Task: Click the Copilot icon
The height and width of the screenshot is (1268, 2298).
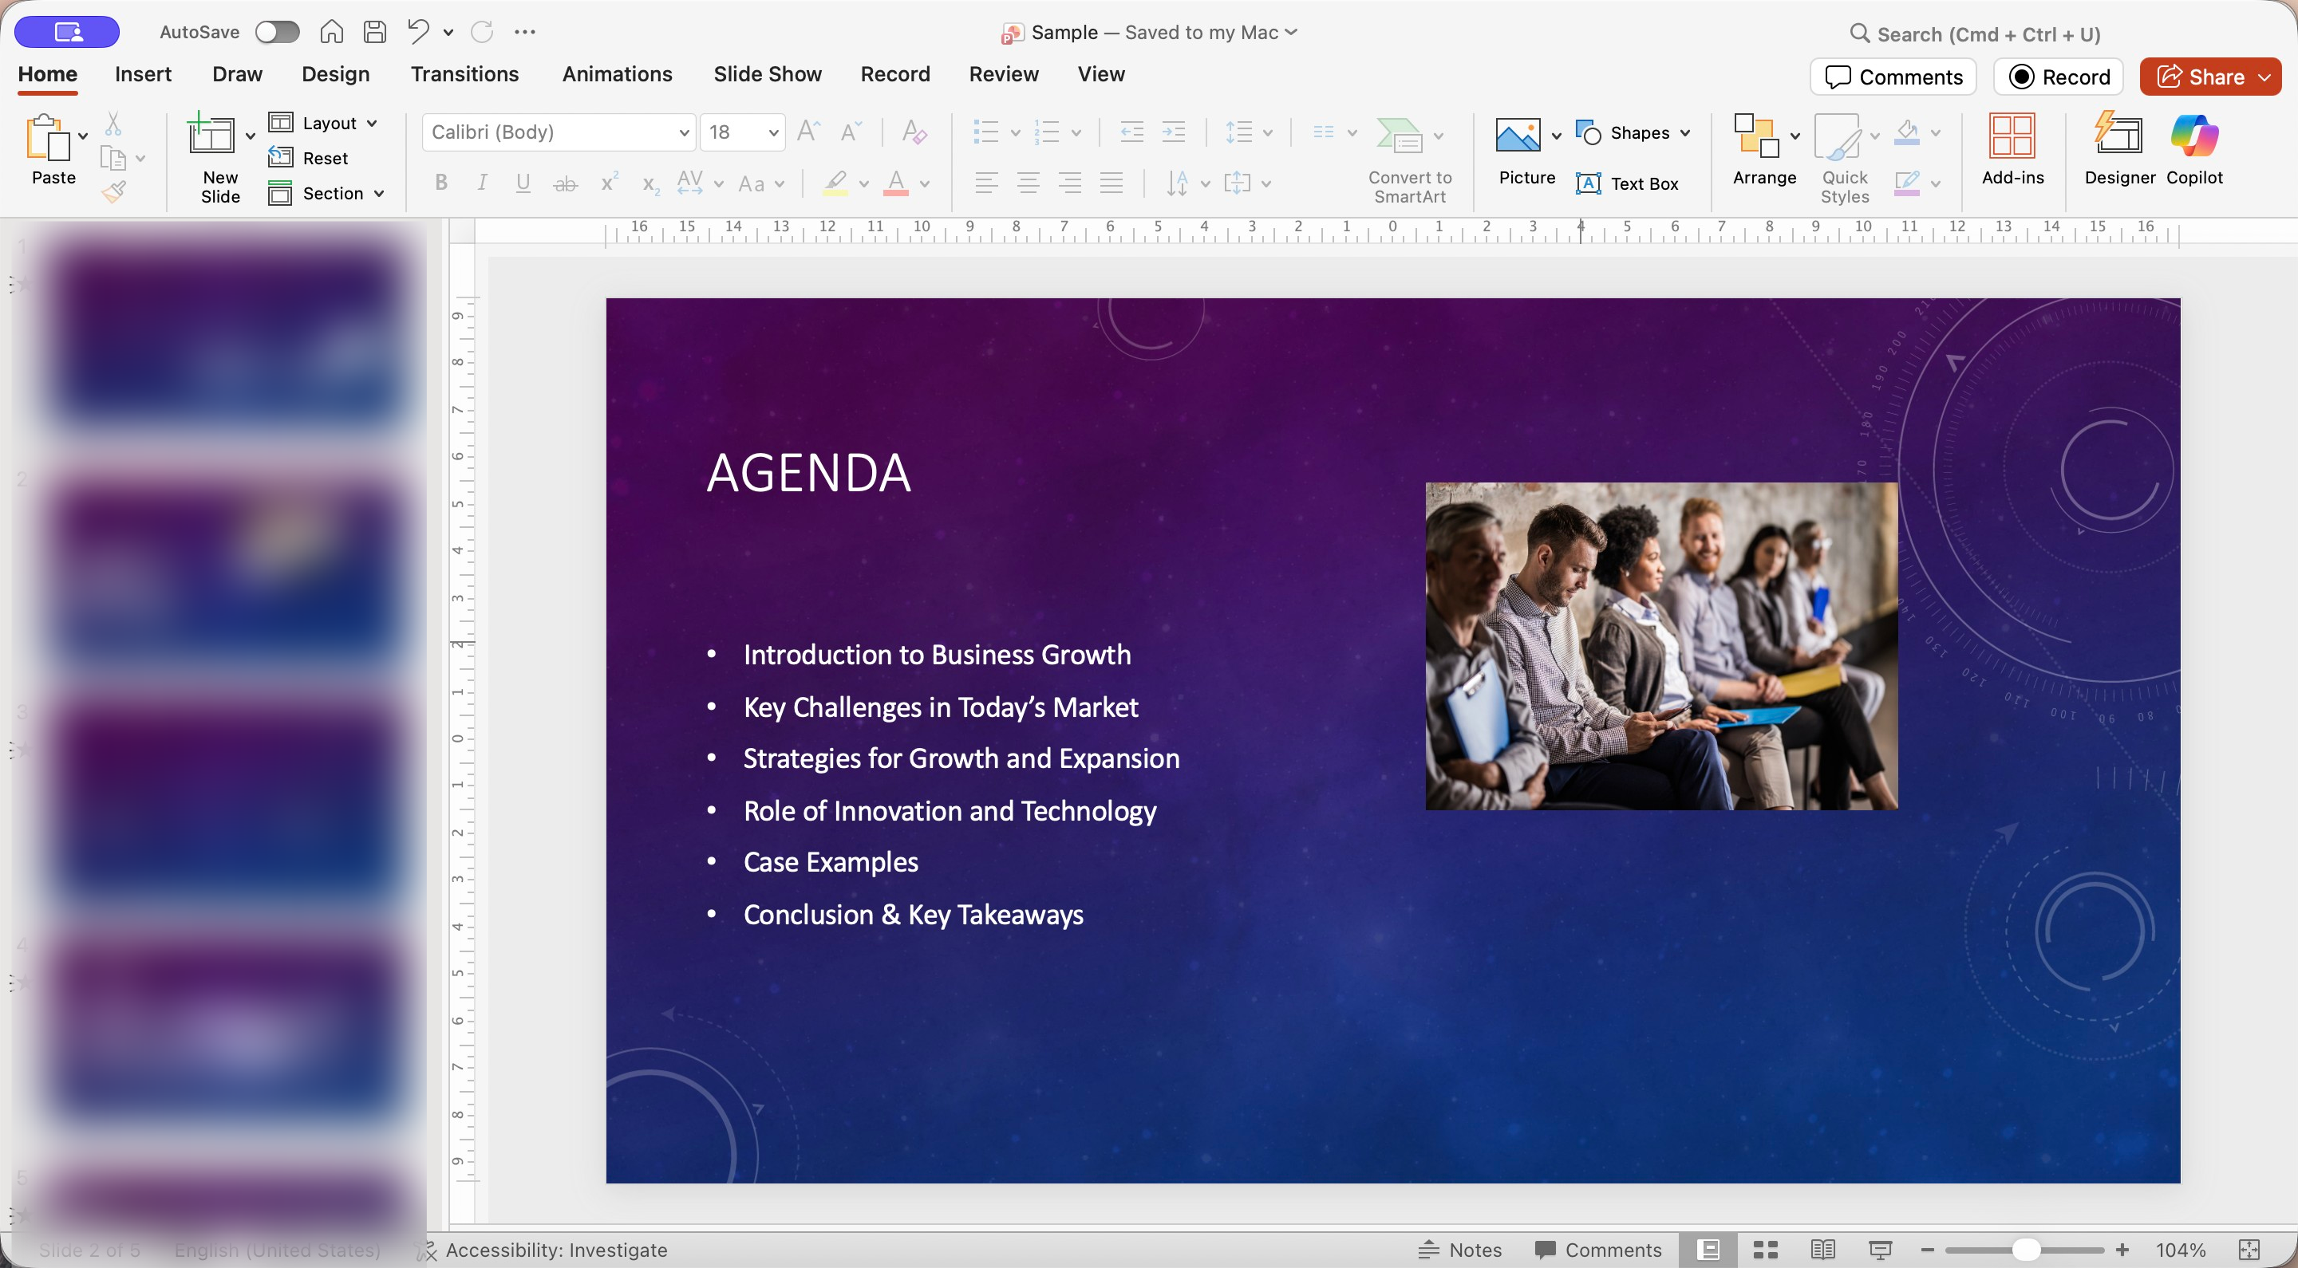Action: pyautogui.click(x=2193, y=148)
